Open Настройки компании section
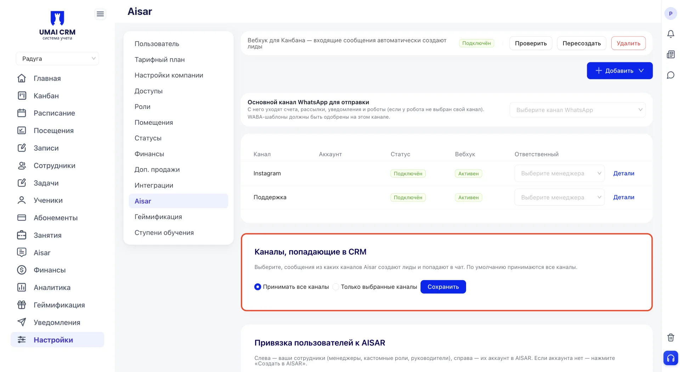The height and width of the screenshot is (372, 680). 178,75
